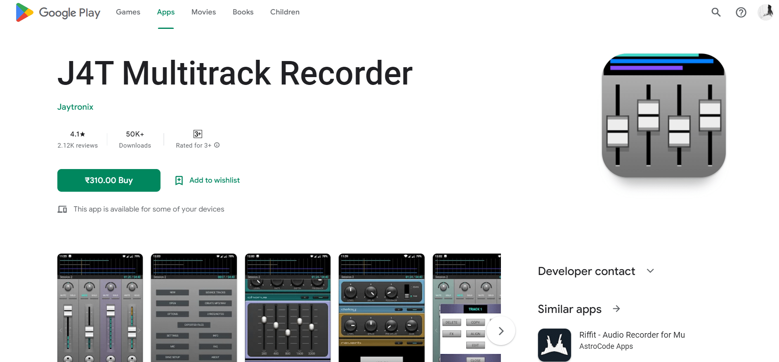Open the Help center question-mark icon
The height and width of the screenshot is (362, 779).
click(741, 12)
